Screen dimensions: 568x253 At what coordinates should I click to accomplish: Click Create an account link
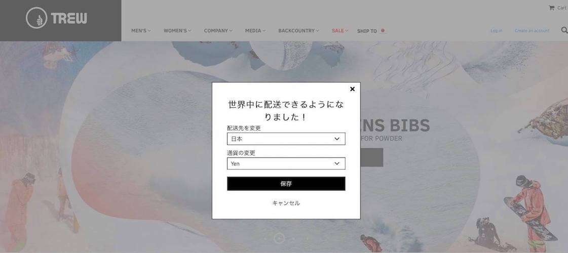coord(532,31)
